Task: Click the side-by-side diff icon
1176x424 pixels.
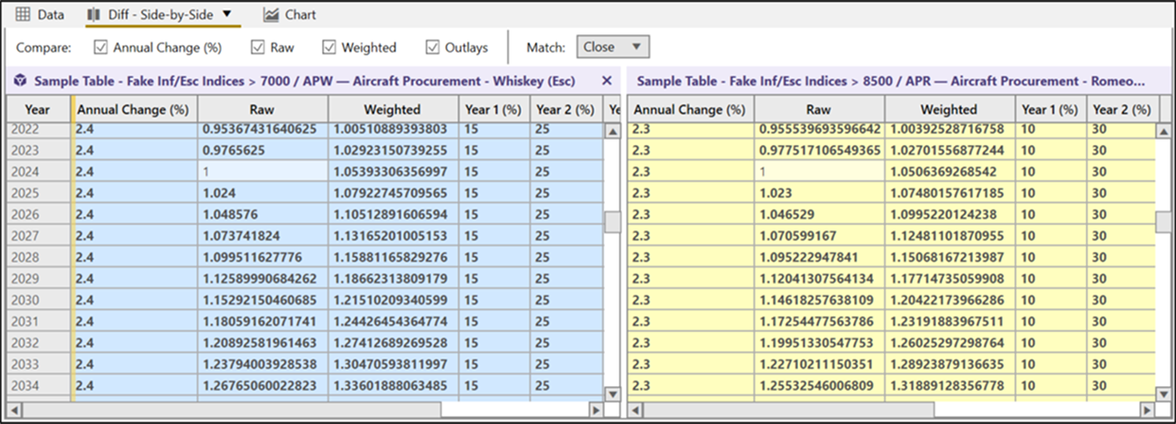Action: point(92,14)
